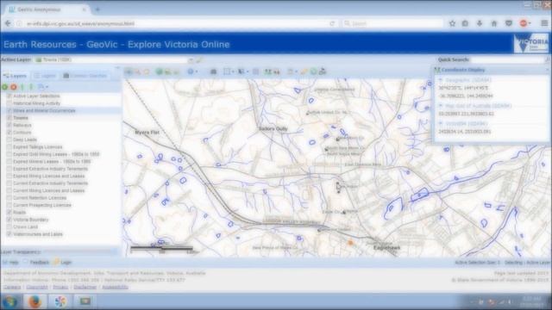552x310 pixels.
Task: Click the Quick Search magnifier icon
Action: (548, 59)
